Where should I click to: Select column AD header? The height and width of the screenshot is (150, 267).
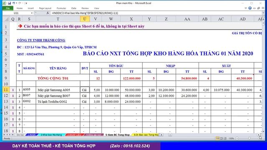tap(242, 19)
